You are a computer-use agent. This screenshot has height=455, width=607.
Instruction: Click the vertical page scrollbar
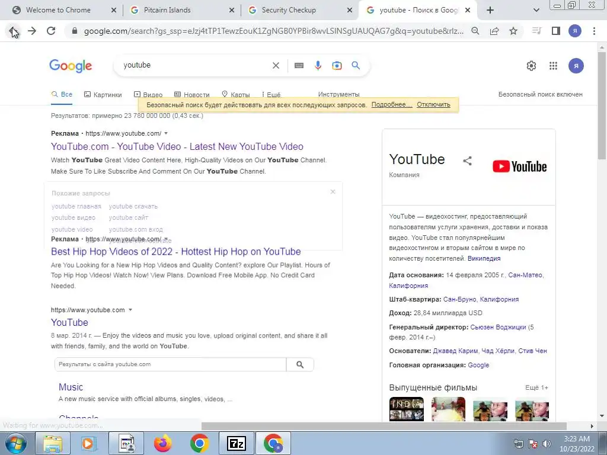tap(602, 104)
